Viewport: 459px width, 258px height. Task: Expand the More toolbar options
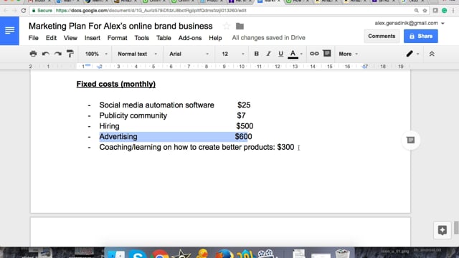348,54
